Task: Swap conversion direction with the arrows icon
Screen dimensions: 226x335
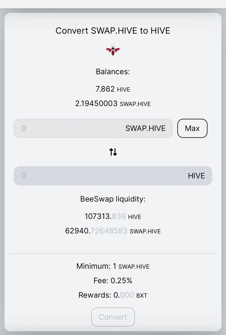Action: pyautogui.click(x=113, y=152)
